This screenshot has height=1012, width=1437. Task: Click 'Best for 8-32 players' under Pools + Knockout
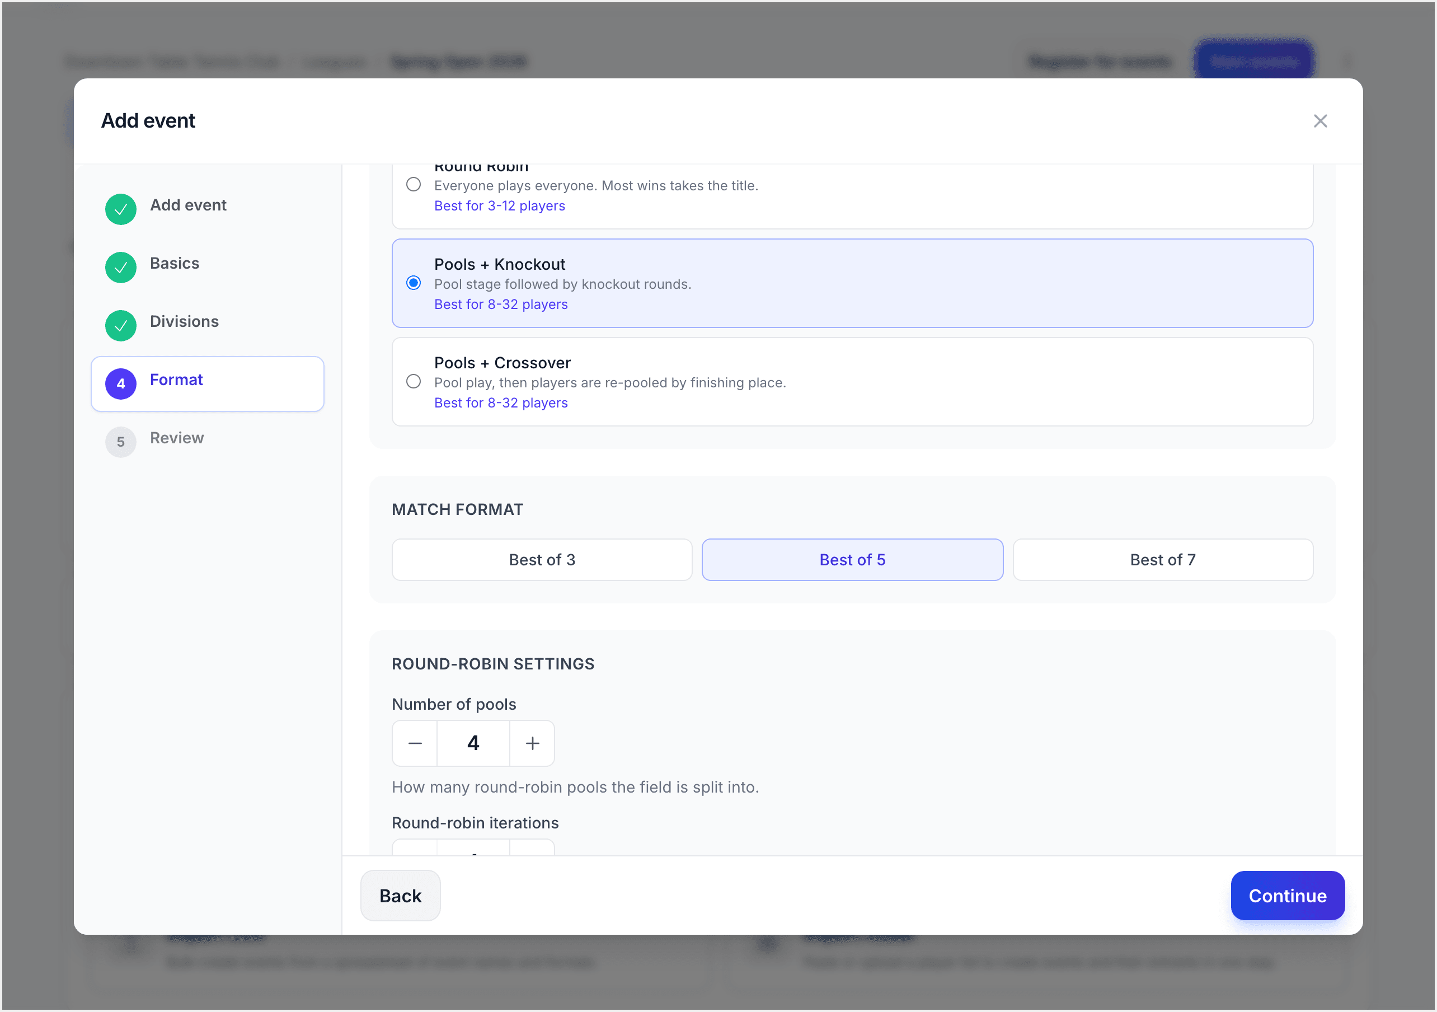(x=501, y=304)
